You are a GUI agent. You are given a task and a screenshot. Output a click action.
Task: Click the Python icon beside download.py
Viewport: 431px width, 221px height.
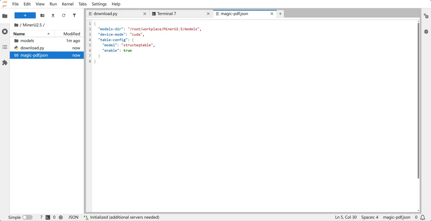16,48
